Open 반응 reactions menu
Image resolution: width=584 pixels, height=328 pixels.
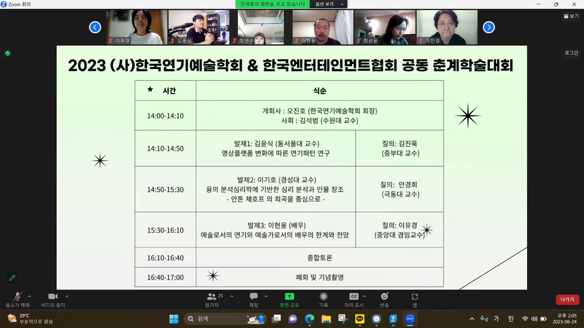384,300
